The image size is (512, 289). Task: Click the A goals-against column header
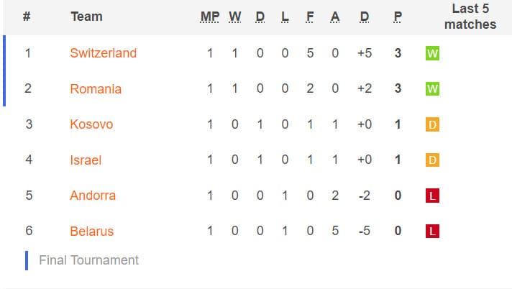click(x=335, y=17)
